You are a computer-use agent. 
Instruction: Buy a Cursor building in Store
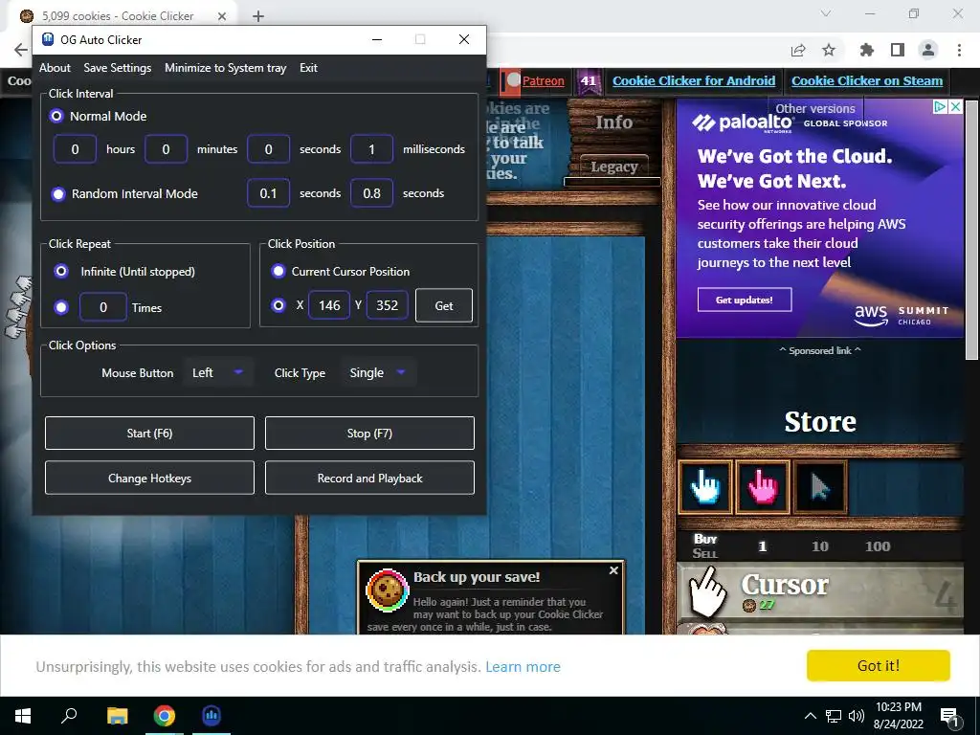point(820,591)
